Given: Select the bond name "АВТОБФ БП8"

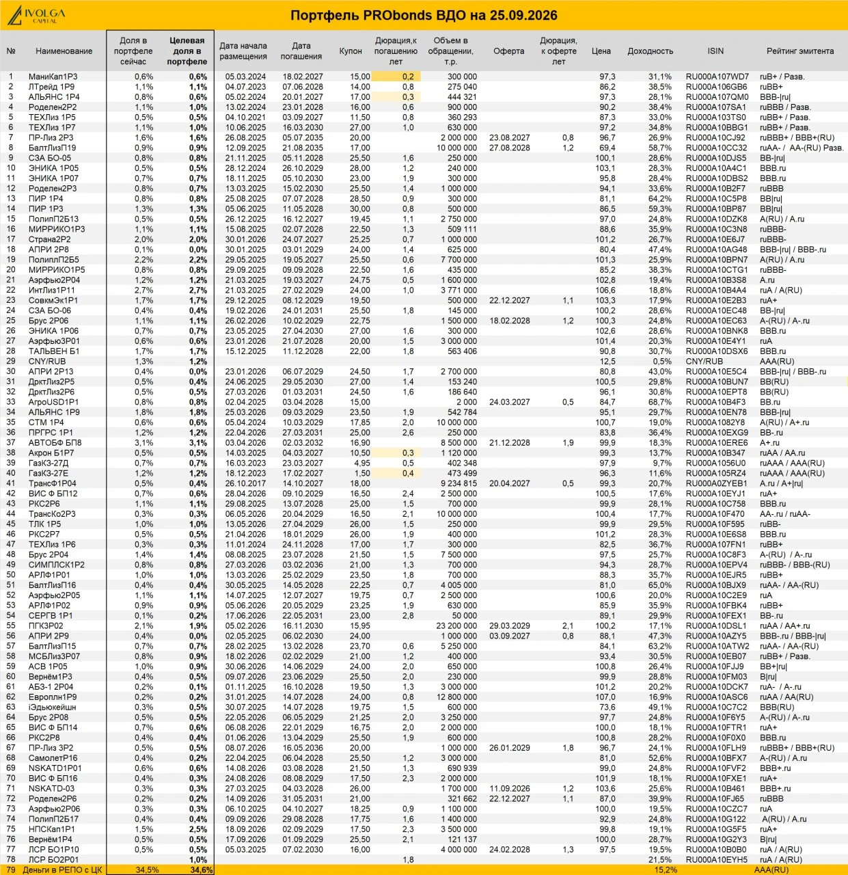Looking at the screenshot, I should (x=55, y=442).
